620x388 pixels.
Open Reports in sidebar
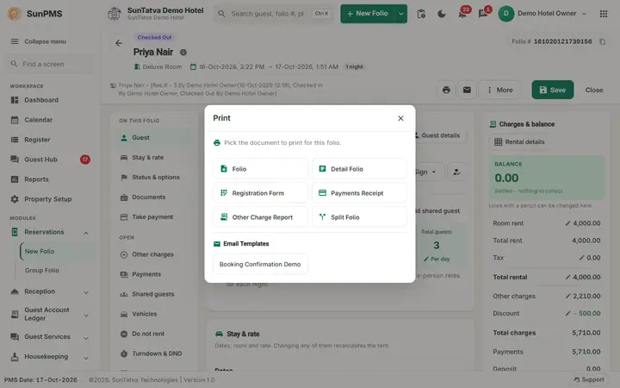50,179
